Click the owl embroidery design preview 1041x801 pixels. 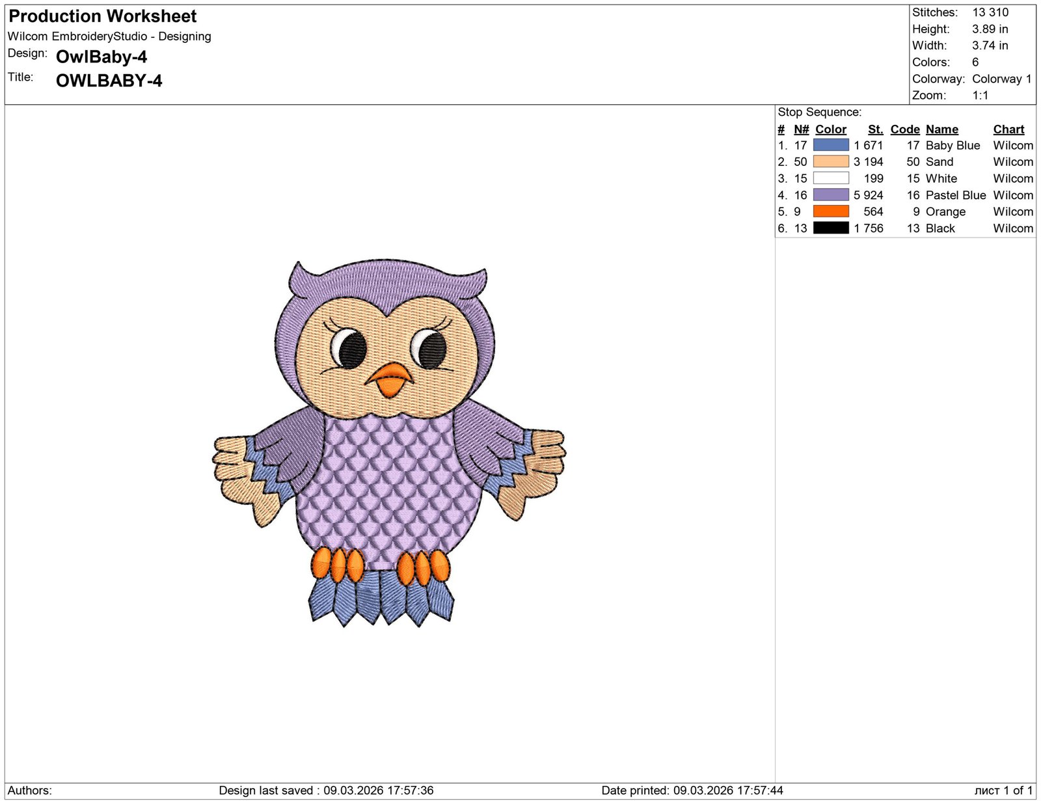pos(388,442)
